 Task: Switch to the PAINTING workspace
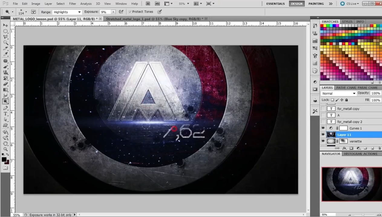pyautogui.click(x=316, y=4)
